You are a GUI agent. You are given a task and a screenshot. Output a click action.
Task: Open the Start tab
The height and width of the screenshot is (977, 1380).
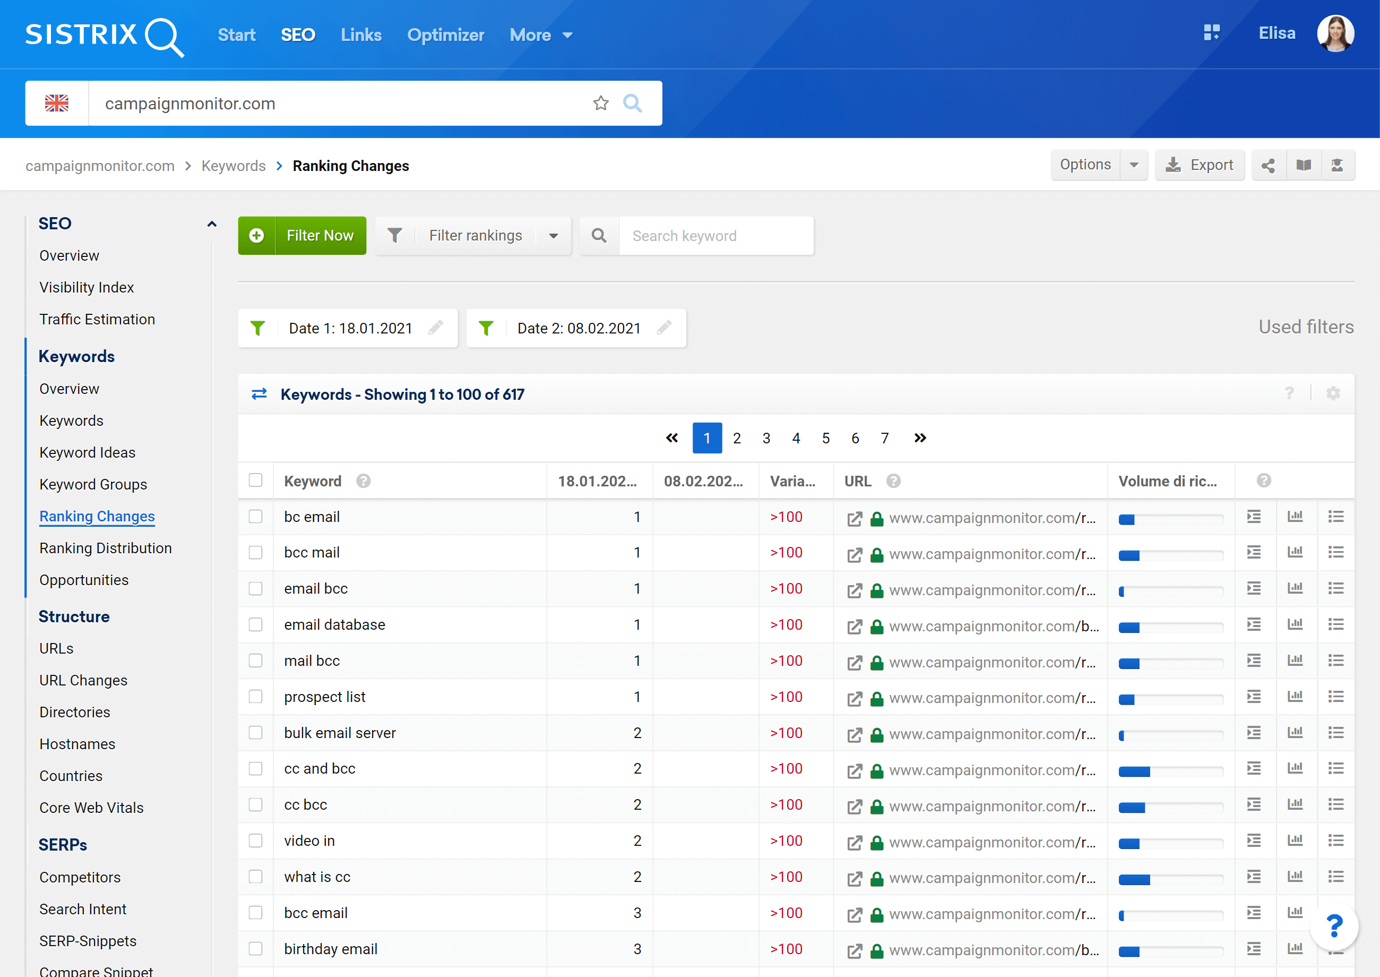236,35
